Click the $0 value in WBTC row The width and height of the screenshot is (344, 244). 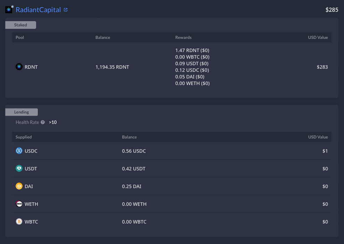[x=325, y=222]
